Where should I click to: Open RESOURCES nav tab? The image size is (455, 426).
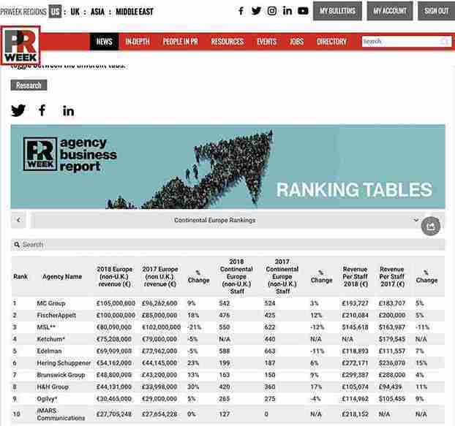(227, 42)
